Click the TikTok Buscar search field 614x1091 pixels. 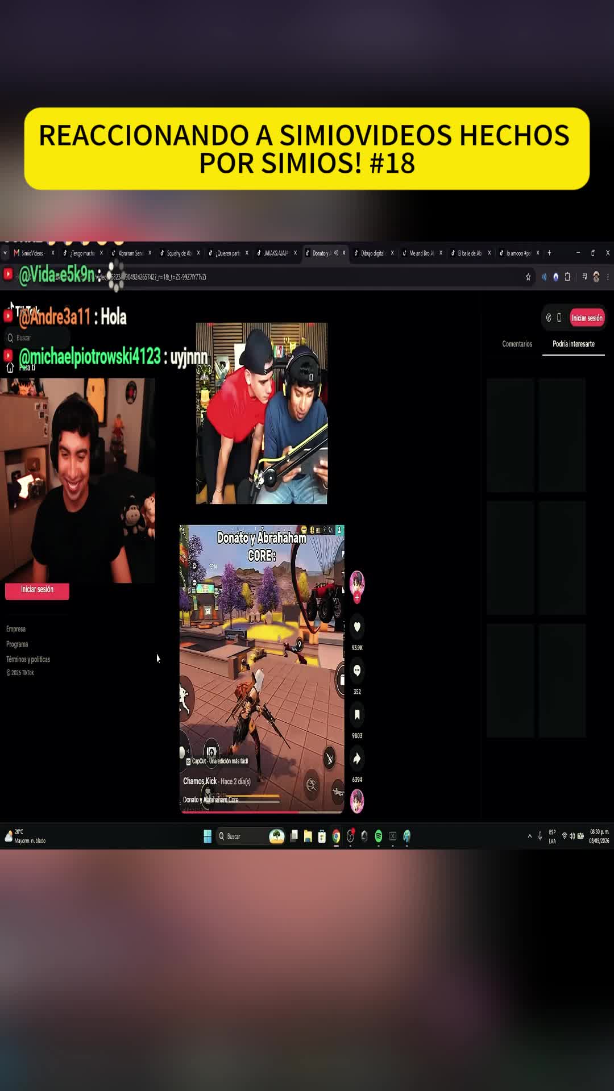[37, 338]
